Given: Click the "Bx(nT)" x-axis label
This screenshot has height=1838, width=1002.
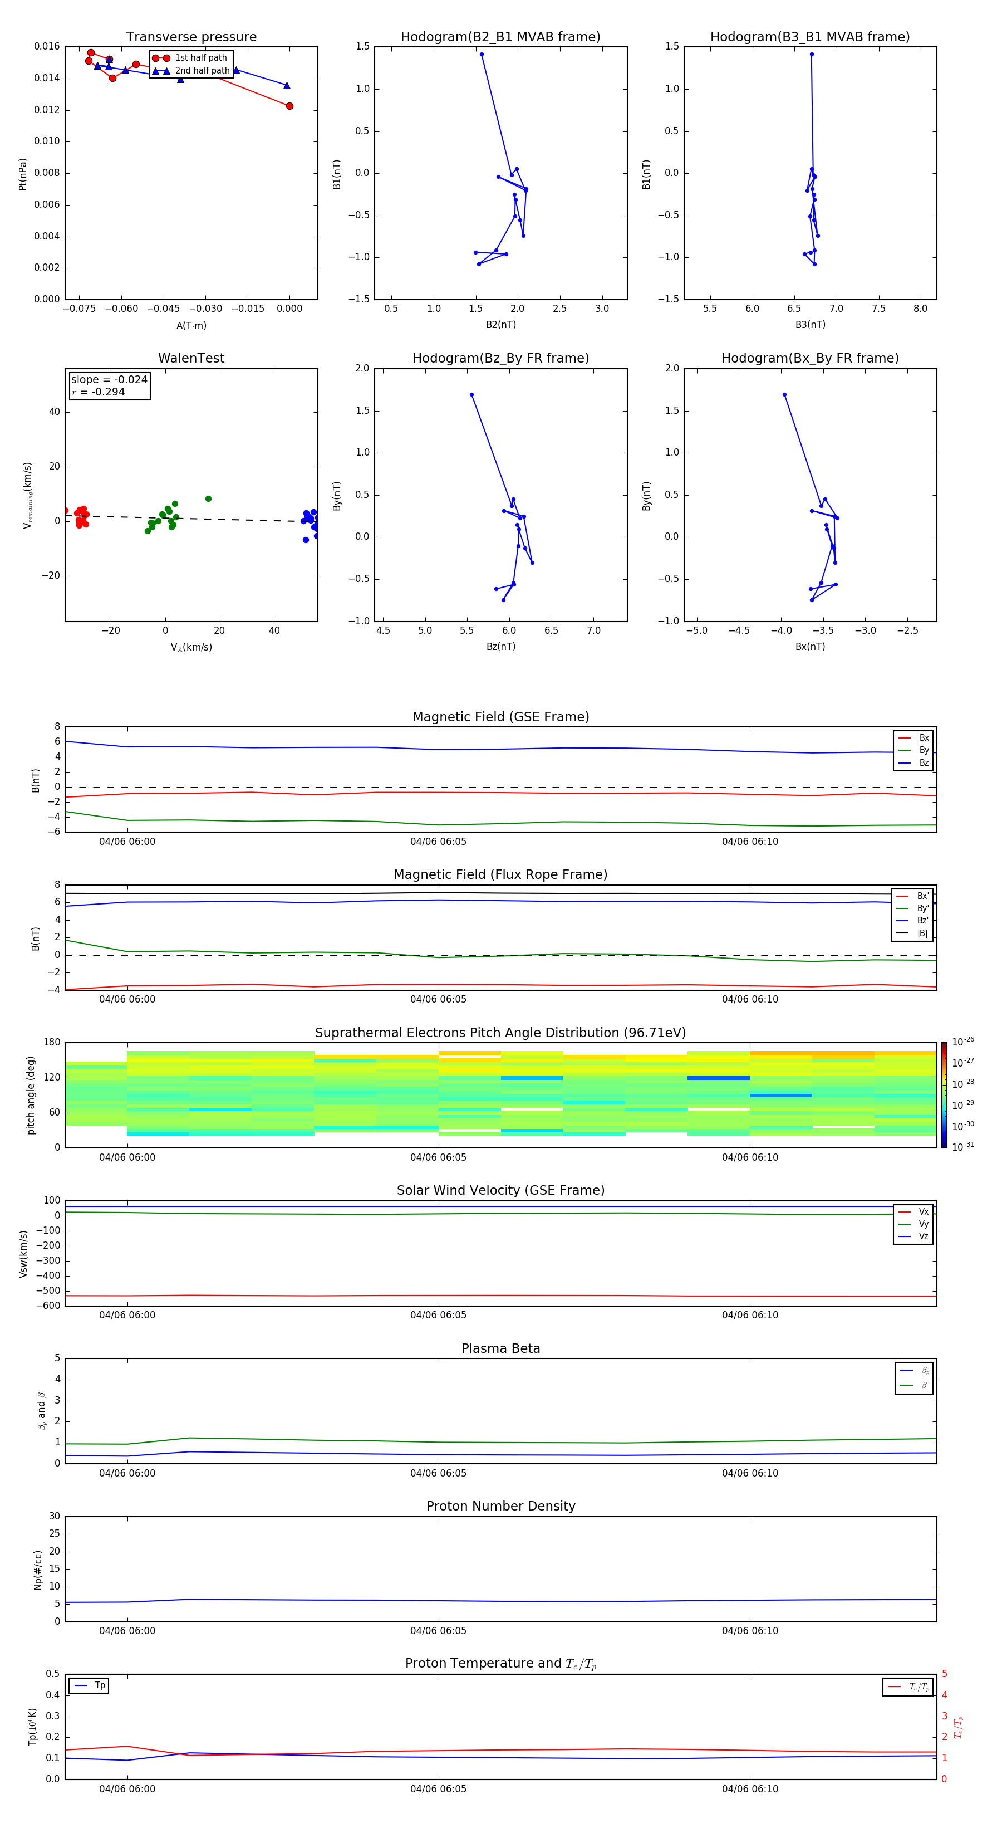Looking at the screenshot, I should click(810, 647).
